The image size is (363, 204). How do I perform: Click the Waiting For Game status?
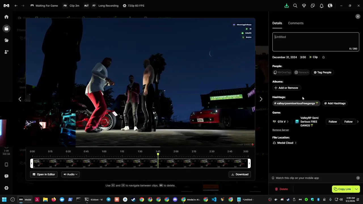click(x=44, y=6)
